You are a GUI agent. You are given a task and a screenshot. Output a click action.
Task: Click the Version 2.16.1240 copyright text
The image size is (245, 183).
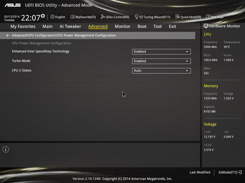[122, 179]
